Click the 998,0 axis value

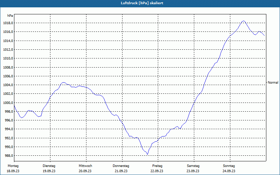(9, 111)
